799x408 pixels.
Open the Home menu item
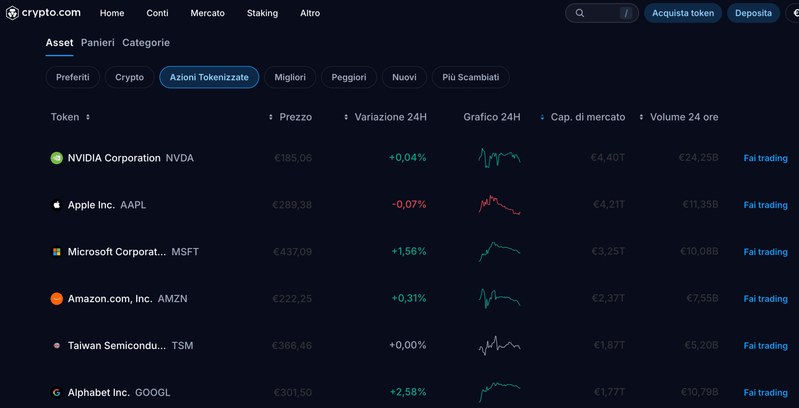112,13
